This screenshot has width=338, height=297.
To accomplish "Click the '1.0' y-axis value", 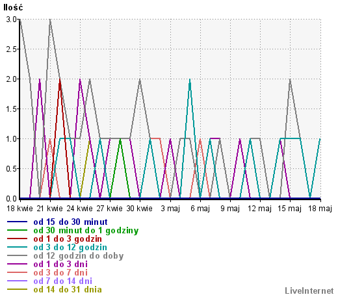I will click(x=12, y=139).
